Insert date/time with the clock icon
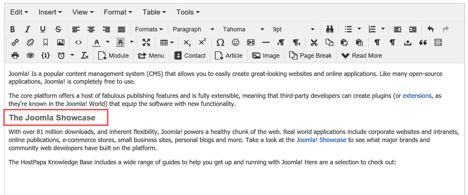The height and width of the screenshot is (195, 468). click(x=61, y=56)
